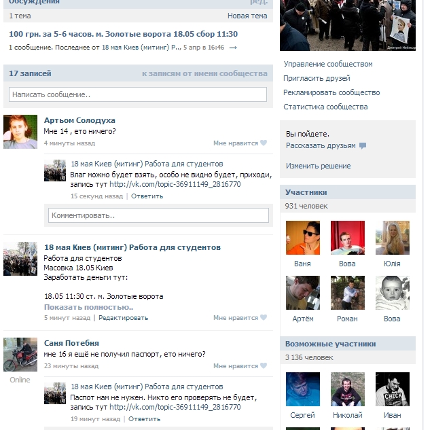
Task: Click heart icon on Саня Потебня's post
Action: pyautogui.click(x=264, y=365)
